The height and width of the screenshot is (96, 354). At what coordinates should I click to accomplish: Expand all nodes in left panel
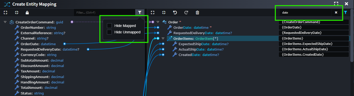point(6,12)
